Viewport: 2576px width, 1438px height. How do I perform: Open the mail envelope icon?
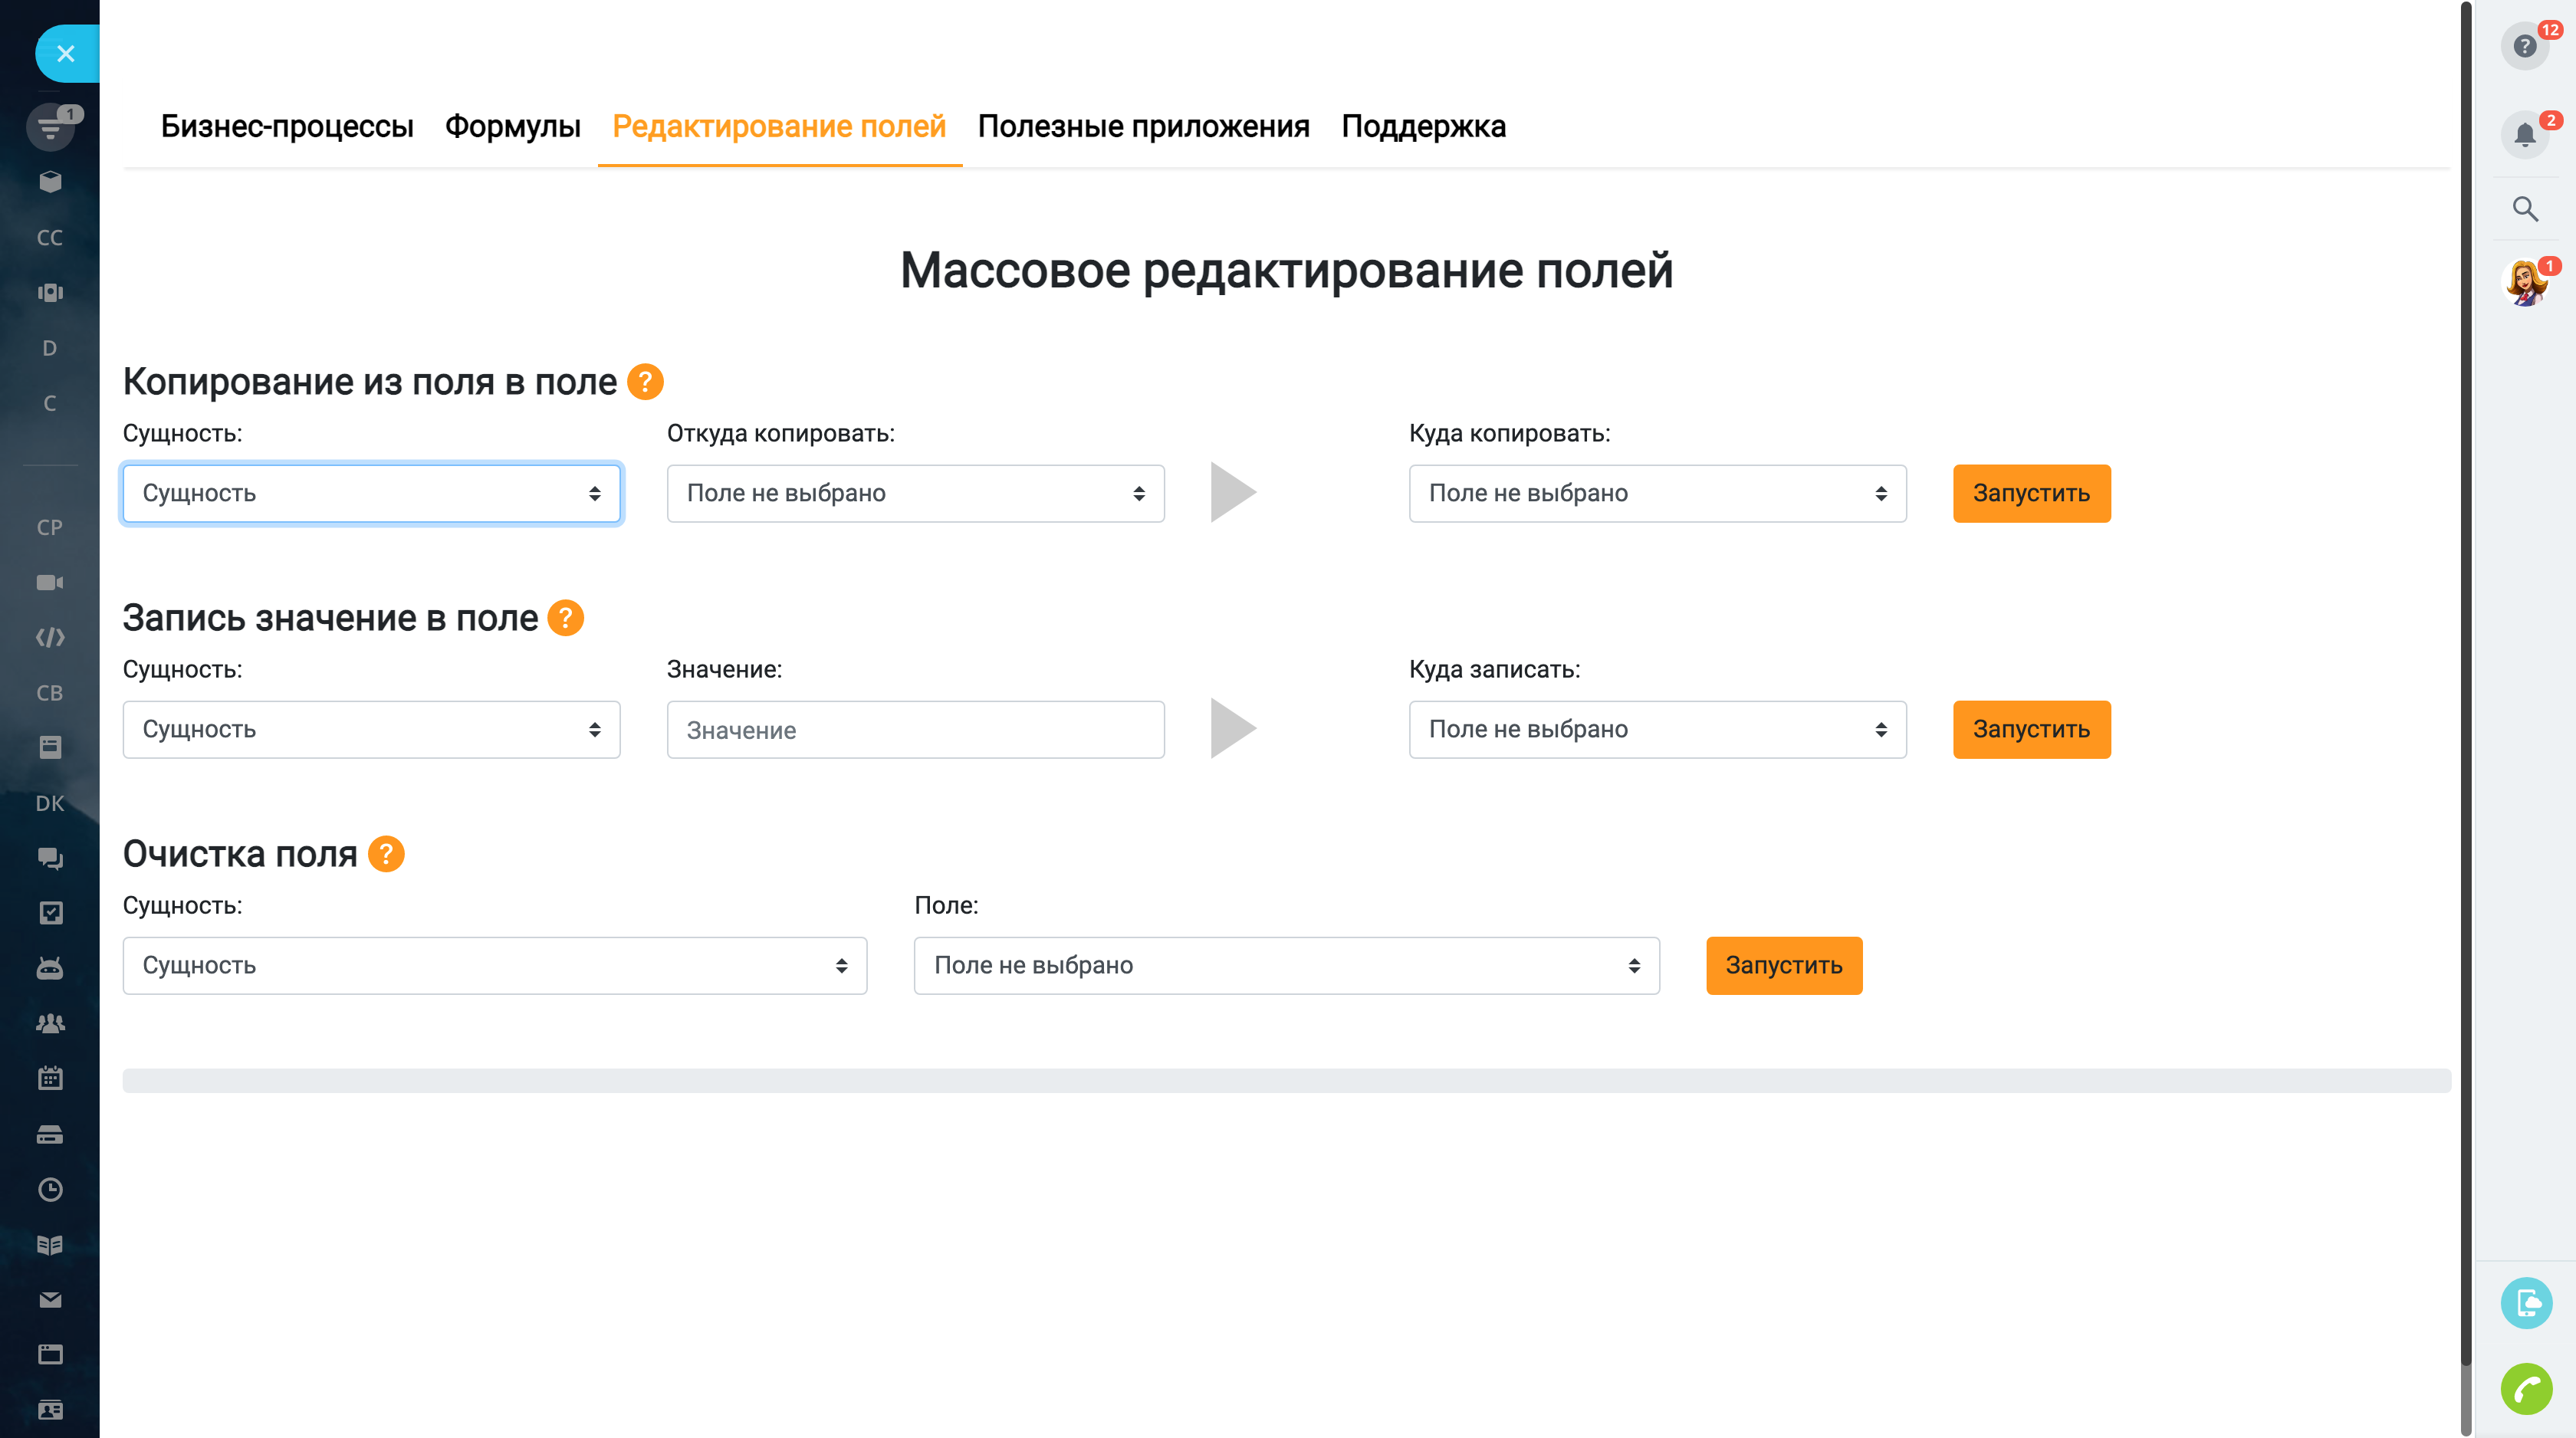coord(50,1300)
